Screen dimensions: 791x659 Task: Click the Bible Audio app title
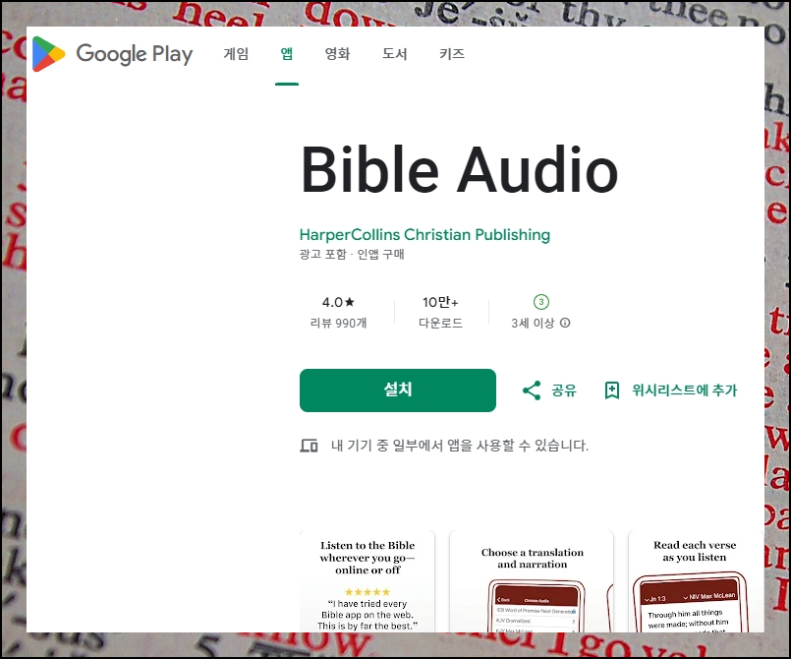coord(460,169)
